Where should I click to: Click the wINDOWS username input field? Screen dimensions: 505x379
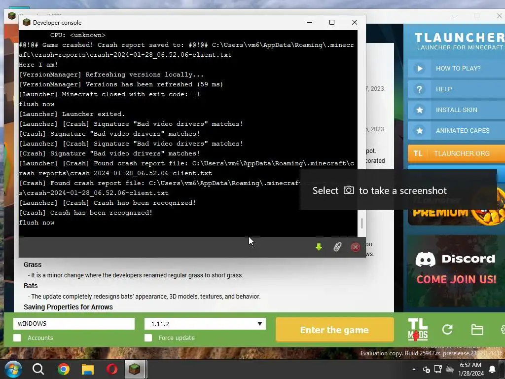pos(74,324)
